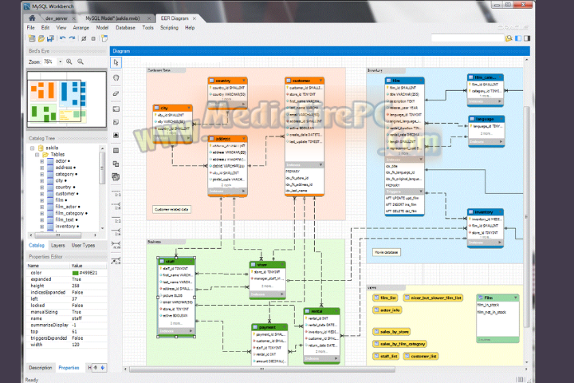The width and height of the screenshot is (574, 383).
Task: Close the EER Diagram tab
Action: 195,18
